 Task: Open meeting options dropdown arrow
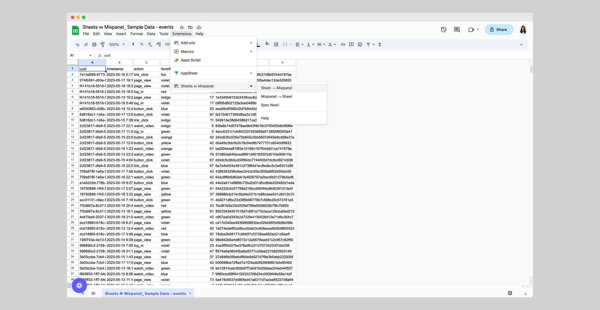click(x=478, y=29)
